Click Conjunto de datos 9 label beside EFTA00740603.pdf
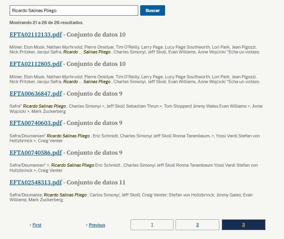The image size is (284, 239). point(94,123)
